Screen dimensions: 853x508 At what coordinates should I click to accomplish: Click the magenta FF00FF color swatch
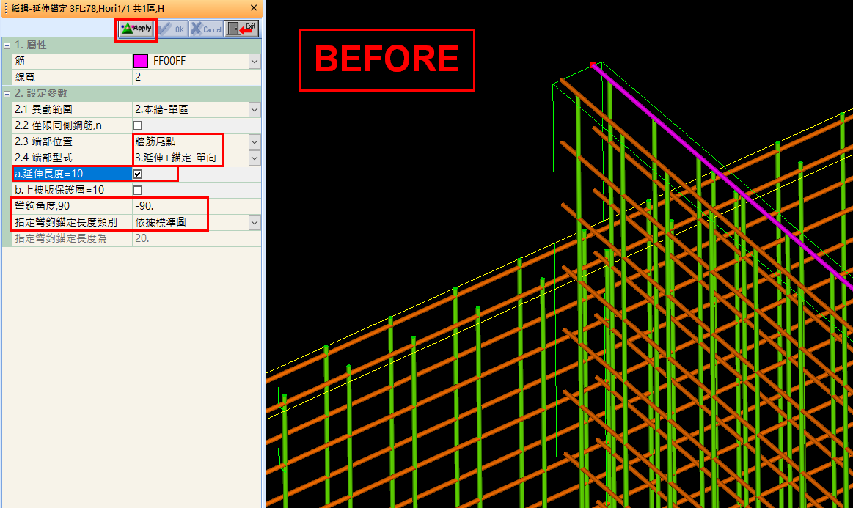pos(140,61)
